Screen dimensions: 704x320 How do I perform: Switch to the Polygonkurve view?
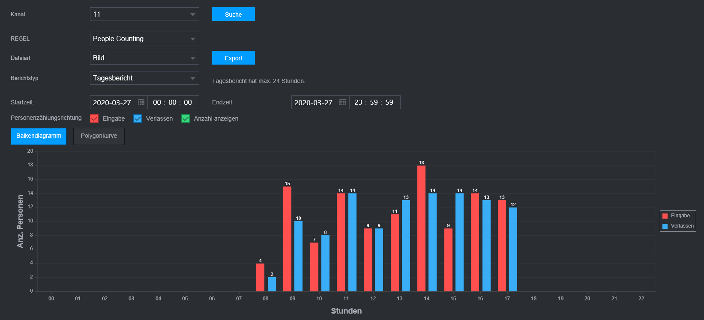99,136
